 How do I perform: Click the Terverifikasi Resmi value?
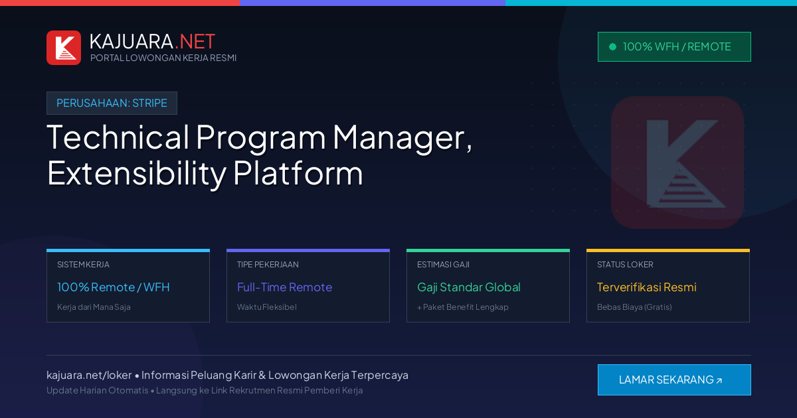pos(647,287)
